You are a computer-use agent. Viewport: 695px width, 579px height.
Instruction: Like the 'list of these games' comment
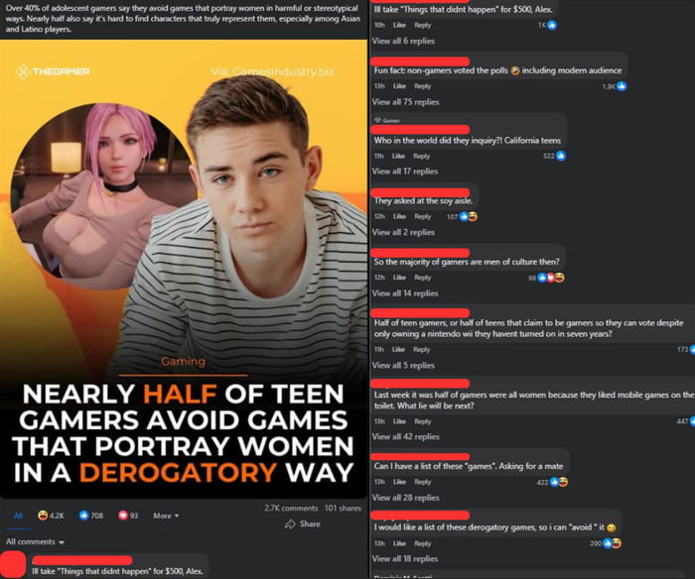coord(399,482)
